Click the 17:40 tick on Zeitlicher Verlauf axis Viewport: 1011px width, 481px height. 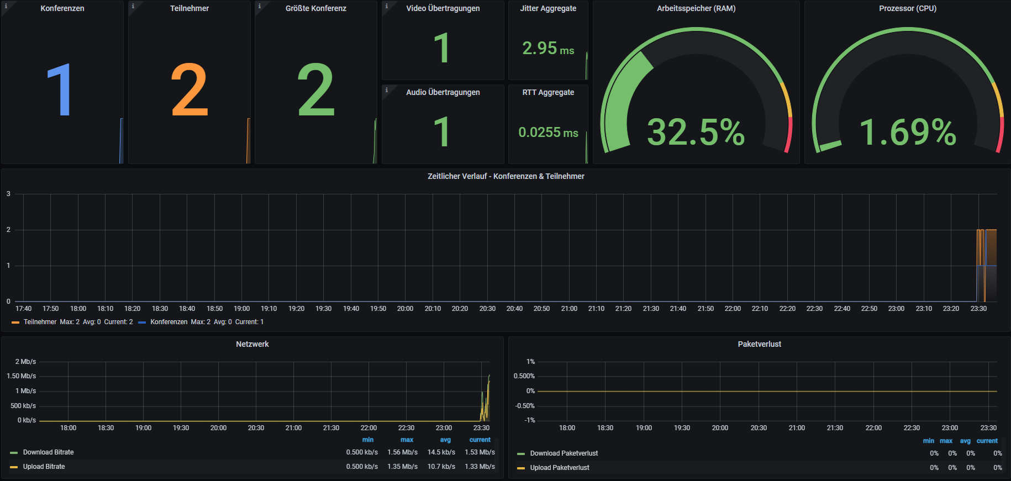[23, 309]
